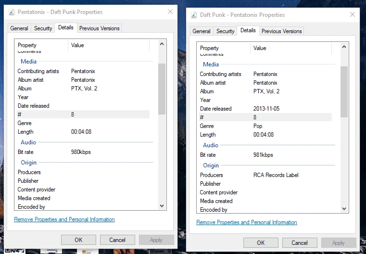Viewport: 366px width, 254px height.
Task: Click Remove Properties link in Pentatonix - Daft Punk window
Action: pos(64,219)
